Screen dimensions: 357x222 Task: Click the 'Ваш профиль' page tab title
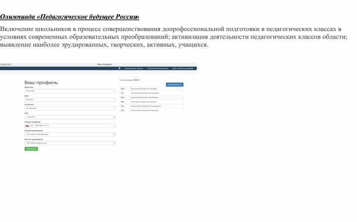coord(104,65)
